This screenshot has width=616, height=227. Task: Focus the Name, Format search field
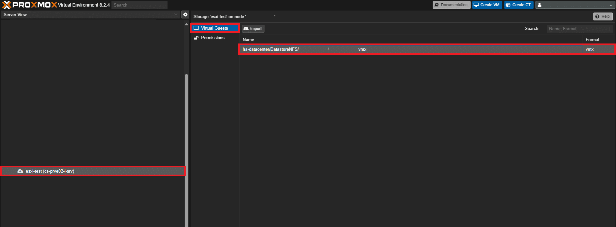click(x=579, y=29)
